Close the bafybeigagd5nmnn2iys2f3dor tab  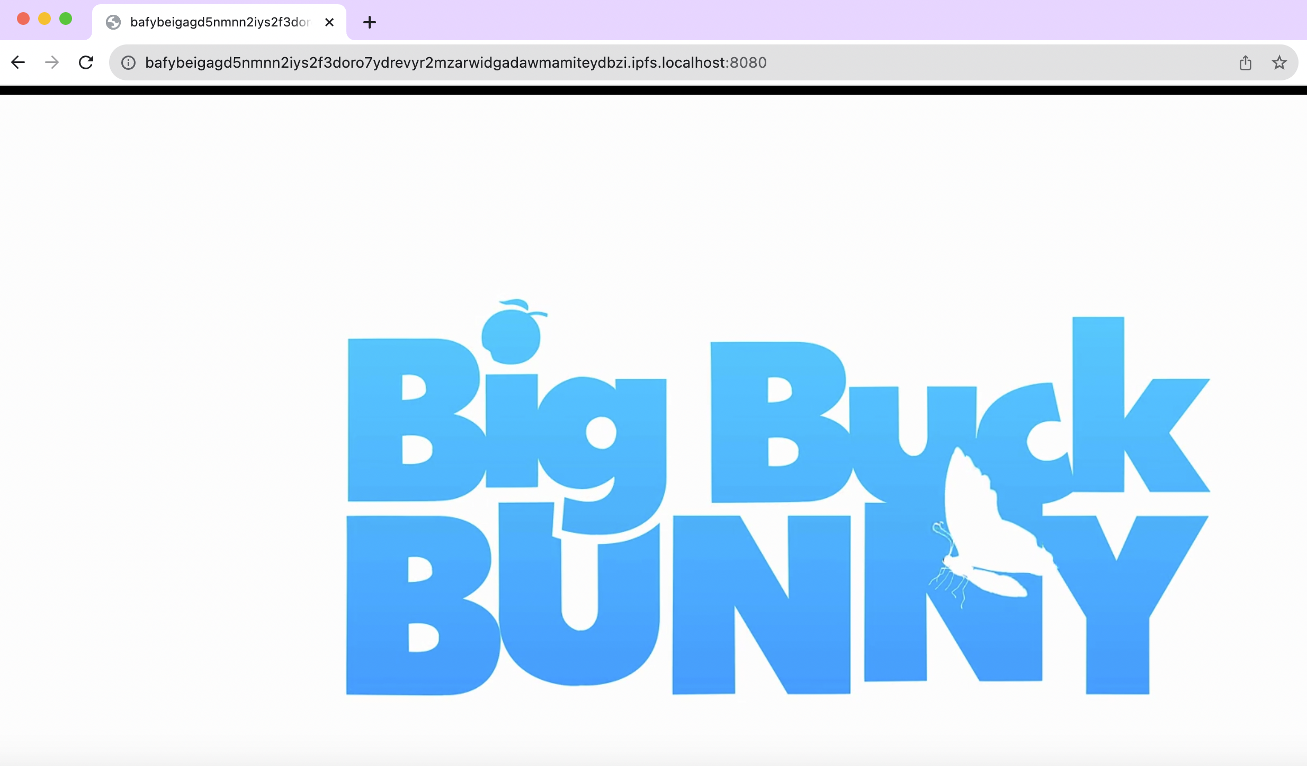[329, 22]
